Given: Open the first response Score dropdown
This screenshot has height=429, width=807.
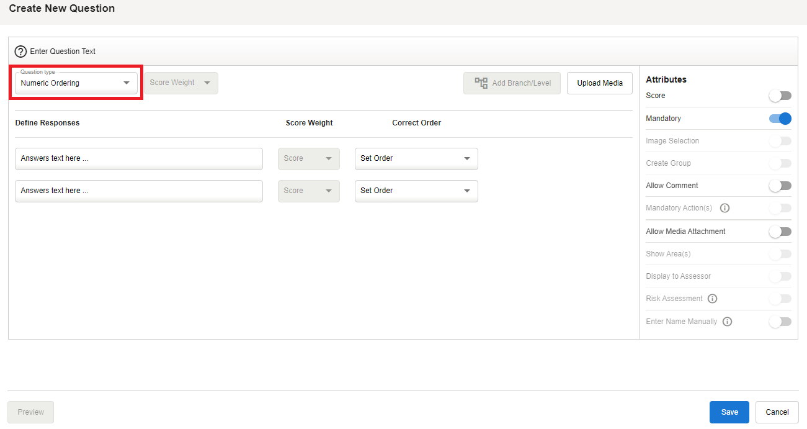Looking at the screenshot, I should pos(308,158).
